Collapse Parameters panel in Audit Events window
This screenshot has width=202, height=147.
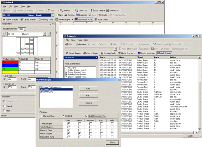(94, 58)
